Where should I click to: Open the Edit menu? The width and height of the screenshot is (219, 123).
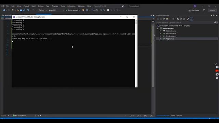point(13,6)
